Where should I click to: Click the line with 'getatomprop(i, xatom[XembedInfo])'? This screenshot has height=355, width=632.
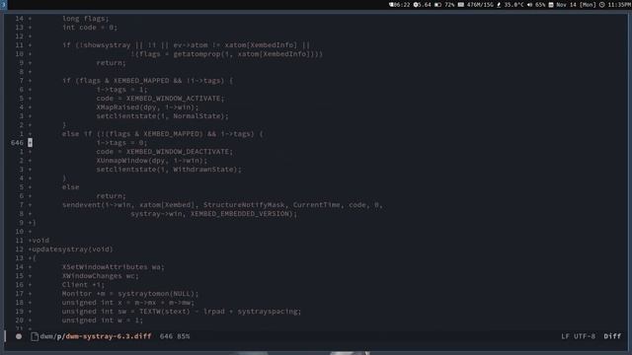[226, 54]
